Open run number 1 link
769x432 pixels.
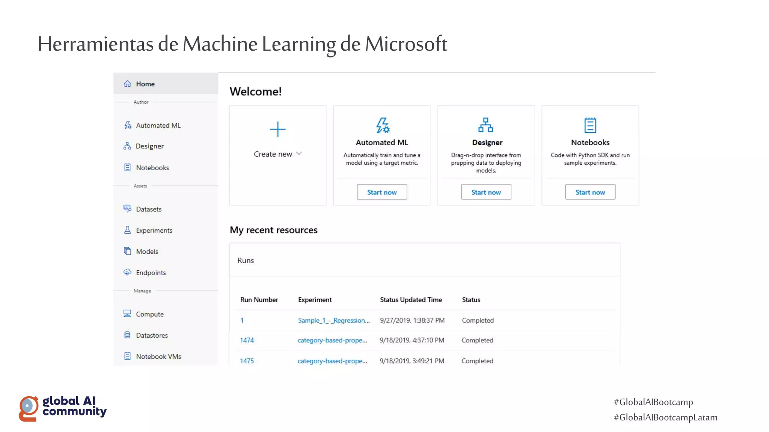242,320
